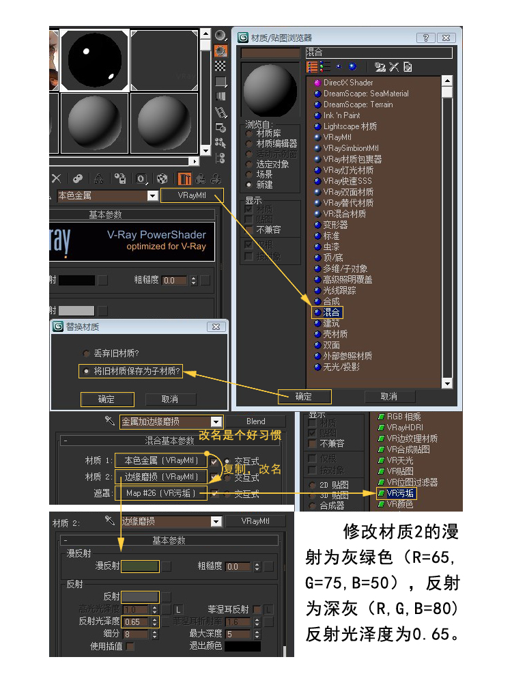Switch browser to View List icon
Screen dimensions: 512x683
pos(312,67)
